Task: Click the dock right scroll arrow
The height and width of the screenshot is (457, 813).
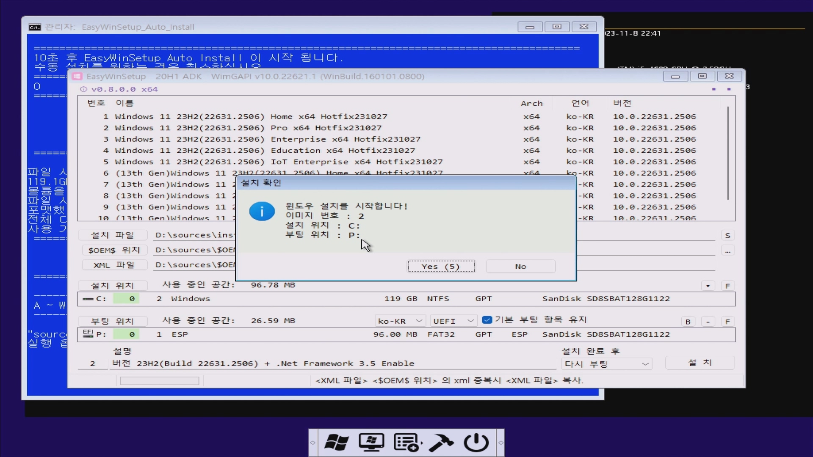Action: (501, 443)
